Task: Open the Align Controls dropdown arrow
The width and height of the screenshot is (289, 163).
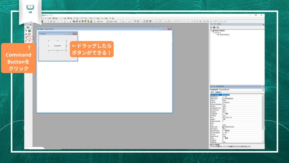Action: 213,22
